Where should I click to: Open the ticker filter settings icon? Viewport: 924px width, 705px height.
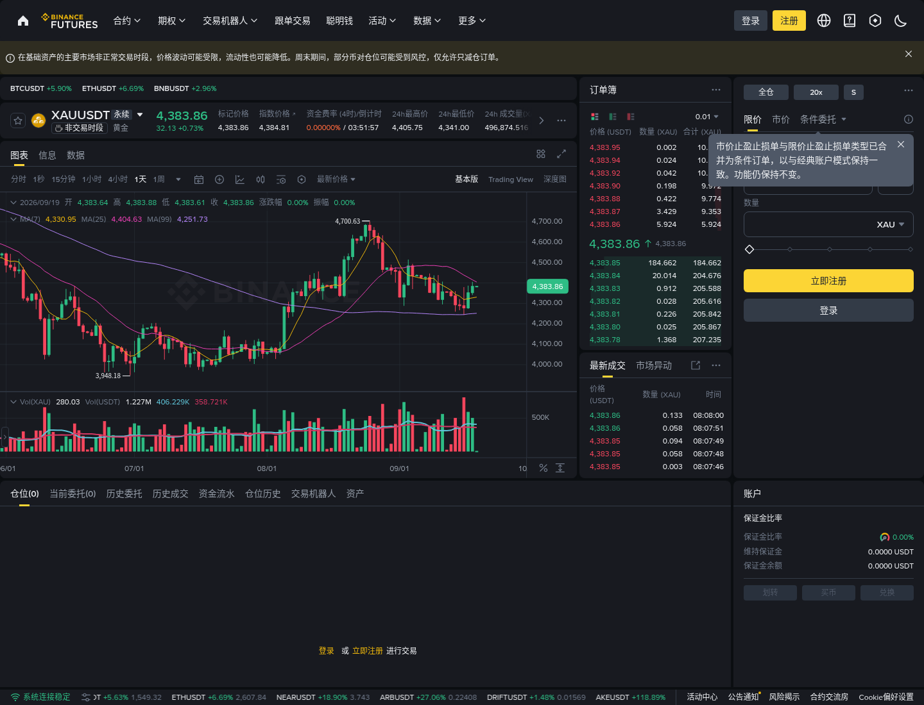[86, 697]
